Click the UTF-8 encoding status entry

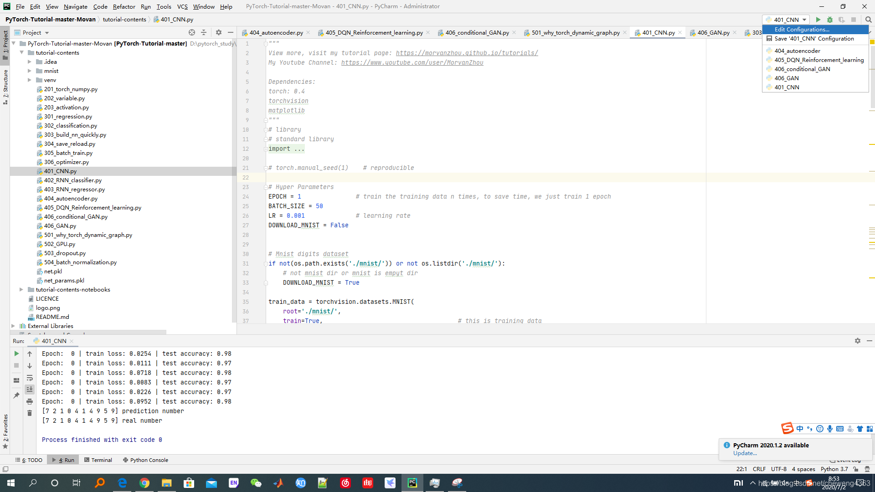tap(778, 469)
